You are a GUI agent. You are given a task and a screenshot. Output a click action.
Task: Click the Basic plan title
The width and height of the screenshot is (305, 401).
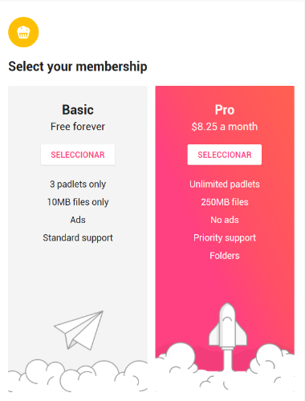(x=78, y=110)
